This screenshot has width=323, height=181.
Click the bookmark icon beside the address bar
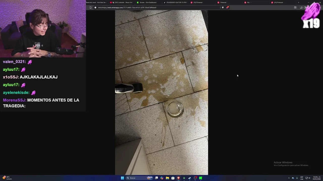[90, 8]
